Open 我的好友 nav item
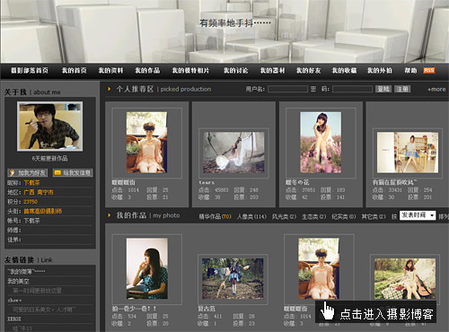The height and width of the screenshot is (332, 449). 308,71
